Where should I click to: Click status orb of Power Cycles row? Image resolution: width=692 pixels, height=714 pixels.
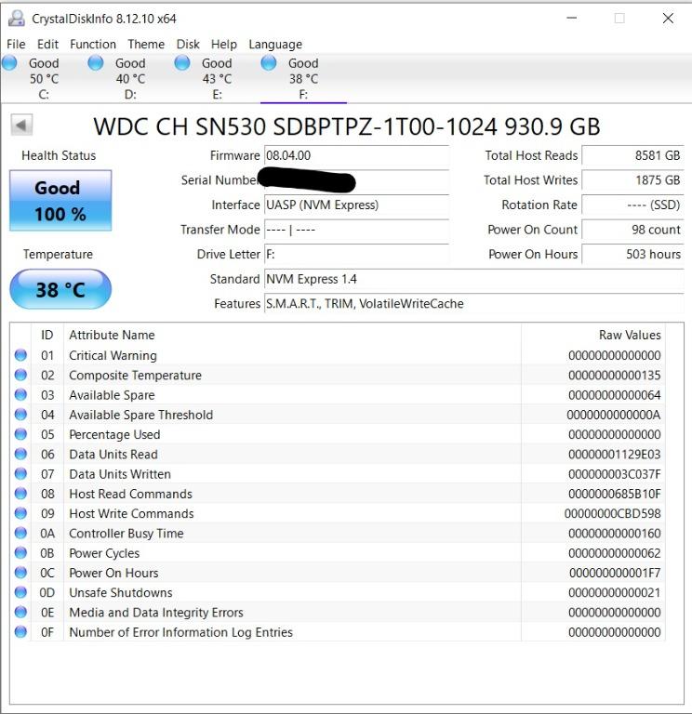pyautogui.click(x=20, y=552)
